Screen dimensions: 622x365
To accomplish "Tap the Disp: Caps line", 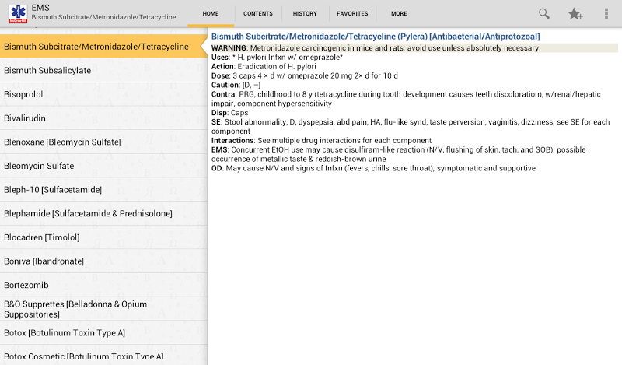I will [229, 113].
